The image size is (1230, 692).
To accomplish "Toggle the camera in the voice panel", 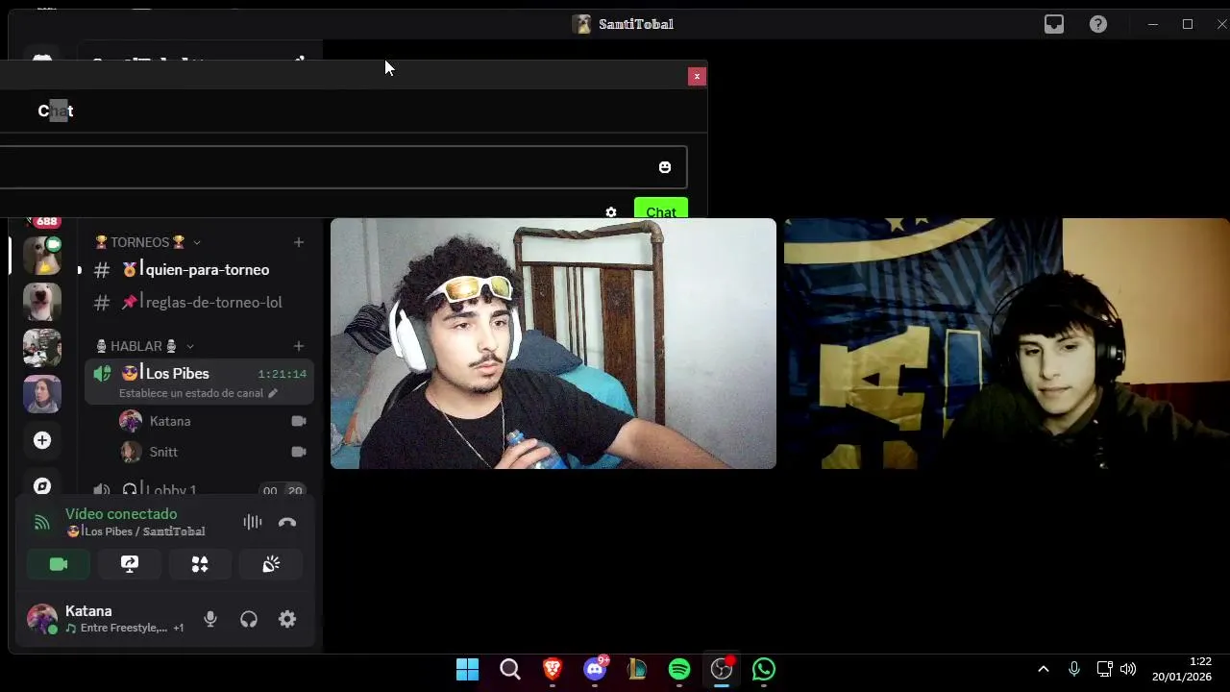I will [59, 564].
